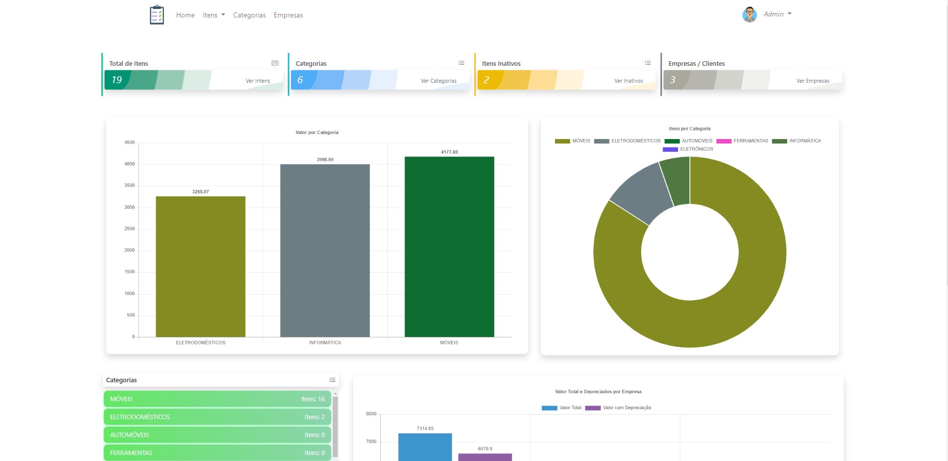Click the 4177.88 value label
Viewport: 948px width, 461px height.
point(449,152)
